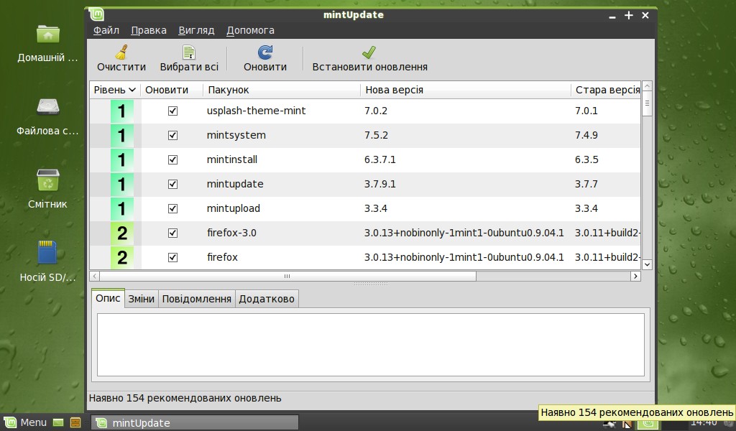Uncheck the firefox-3.0 update checkbox
Image resolution: width=736 pixels, height=431 pixels.
(172, 233)
